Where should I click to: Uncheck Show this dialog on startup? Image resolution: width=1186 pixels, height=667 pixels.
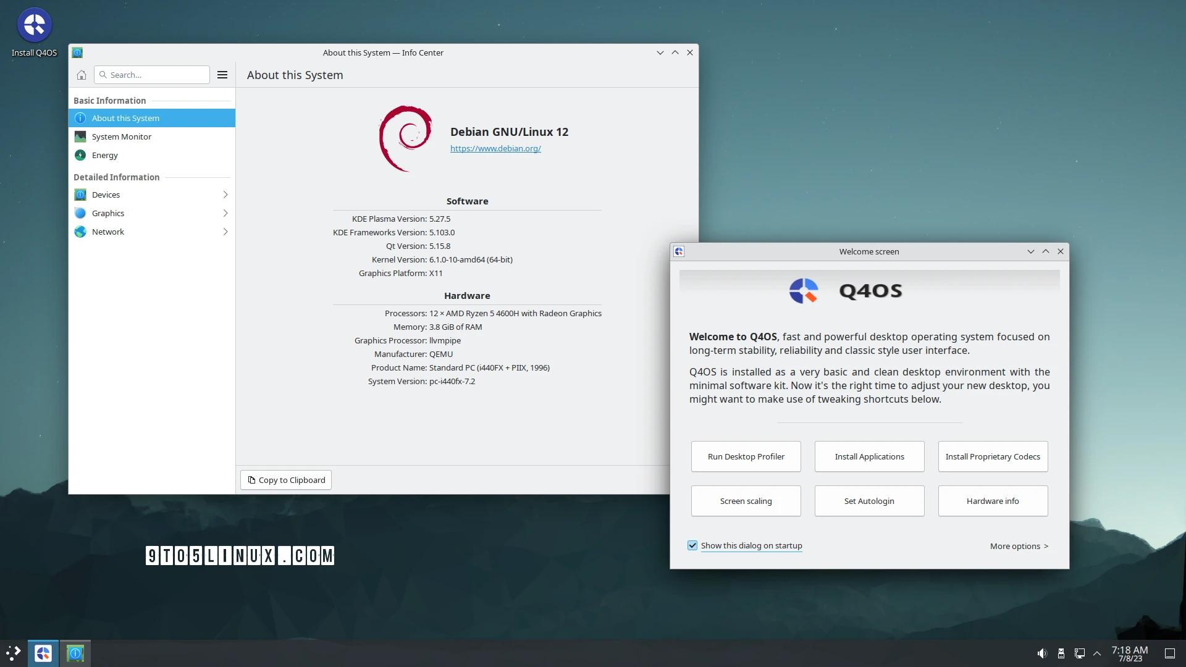pos(692,545)
